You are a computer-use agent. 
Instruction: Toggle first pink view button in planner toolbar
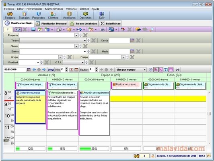(156, 69)
